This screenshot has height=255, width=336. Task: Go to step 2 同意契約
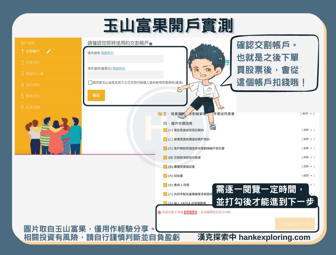coord(30,62)
